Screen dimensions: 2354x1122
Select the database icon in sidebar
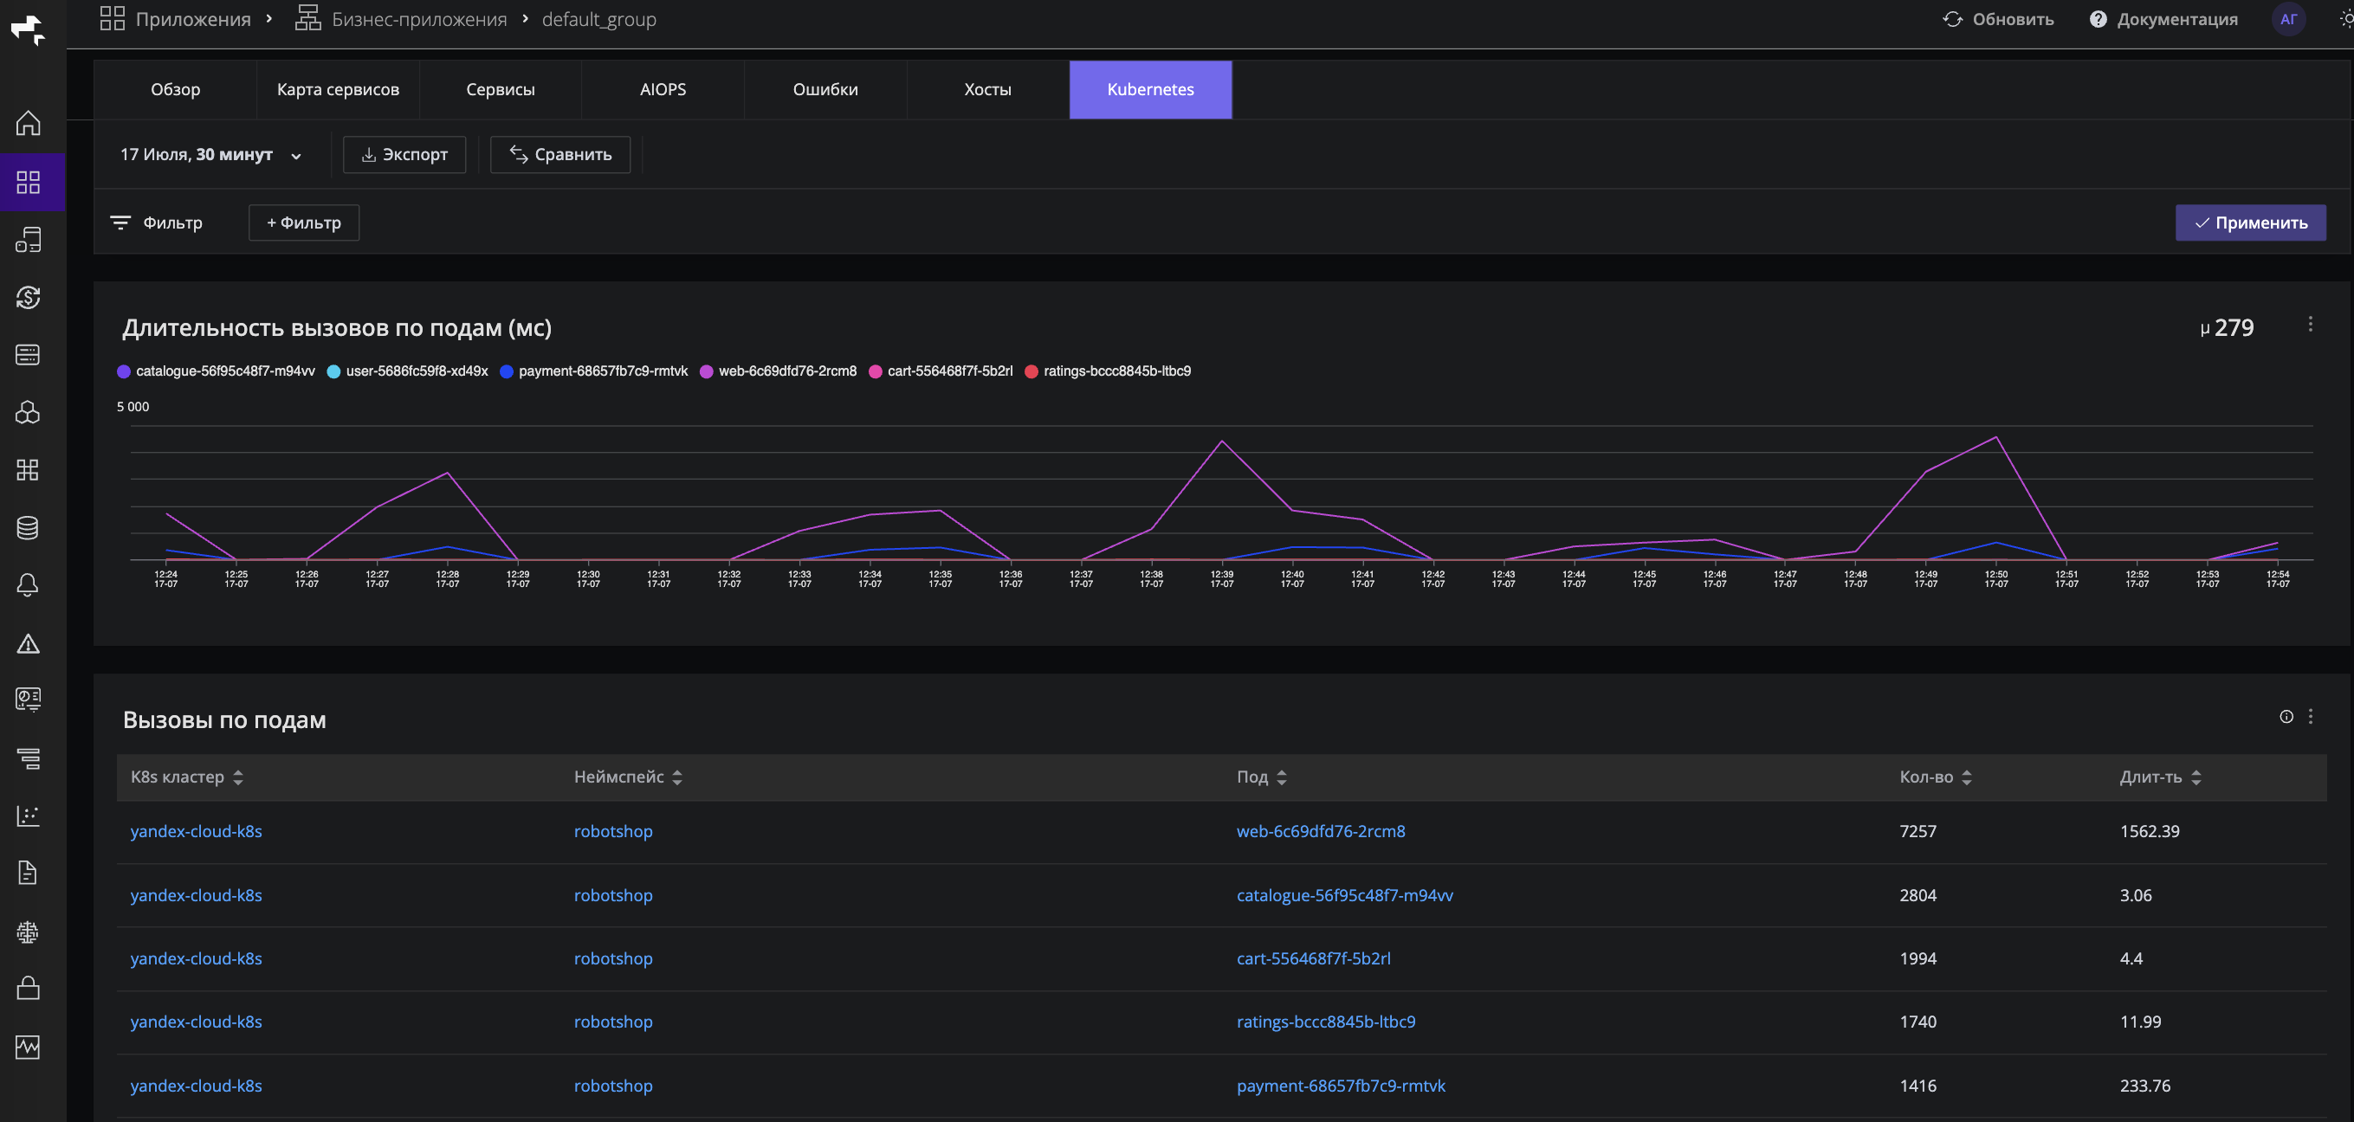(29, 527)
